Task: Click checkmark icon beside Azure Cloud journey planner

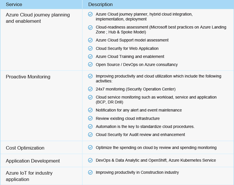Action: pos(90,14)
